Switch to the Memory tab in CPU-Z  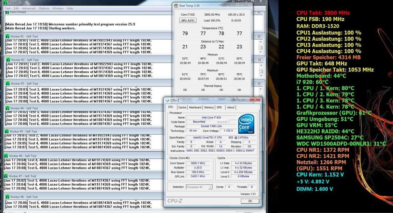pyautogui.click(x=209, y=108)
